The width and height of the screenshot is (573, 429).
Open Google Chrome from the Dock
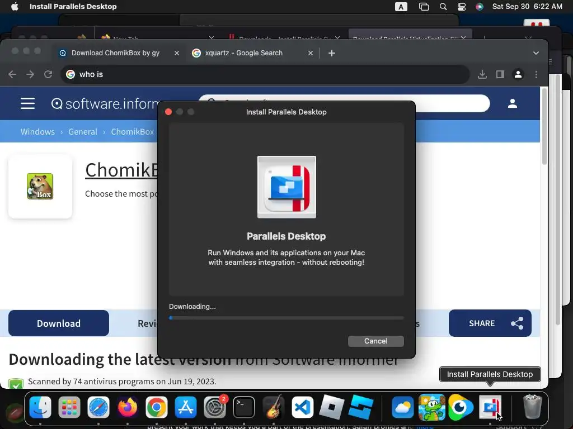pyautogui.click(x=157, y=407)
